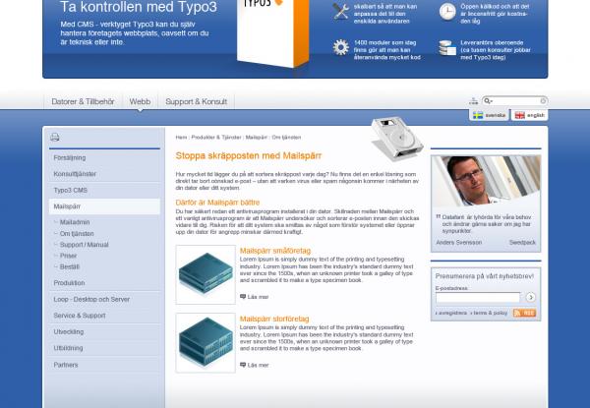Open the Mailspärr storföretag server thumbnail
The width and height of the screenshot is (590, 408).
tap(206, 342)
